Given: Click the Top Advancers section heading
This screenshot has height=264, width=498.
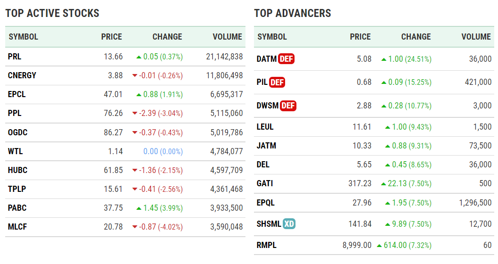Looking at the screenshot, I should tap(293, 13).
